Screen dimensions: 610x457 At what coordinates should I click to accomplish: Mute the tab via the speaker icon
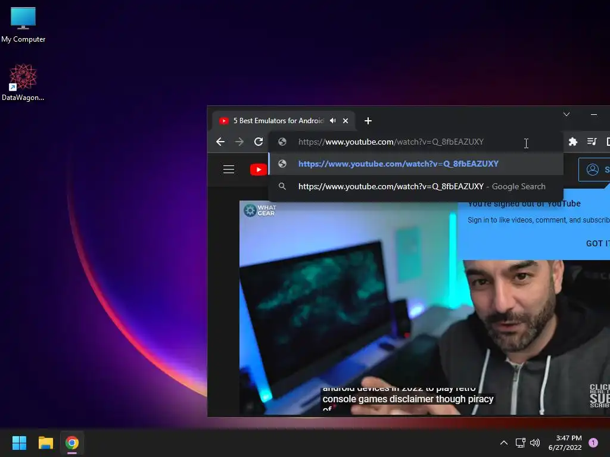click(332, 121)
